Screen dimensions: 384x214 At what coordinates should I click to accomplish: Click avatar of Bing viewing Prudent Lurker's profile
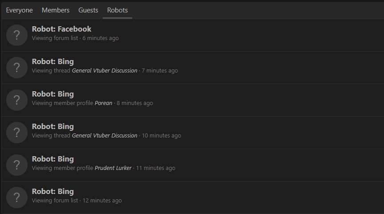tap(16, 165)
